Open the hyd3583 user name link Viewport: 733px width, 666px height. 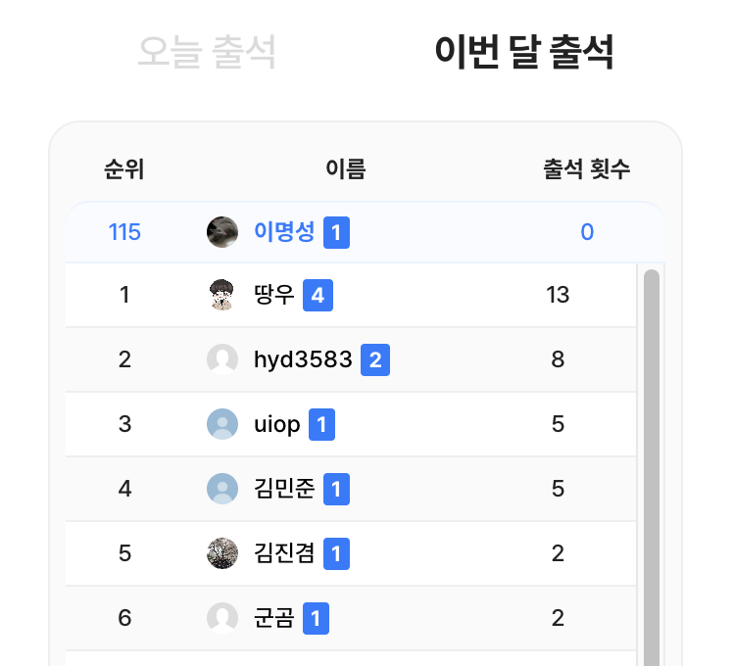tap(303, 359)
